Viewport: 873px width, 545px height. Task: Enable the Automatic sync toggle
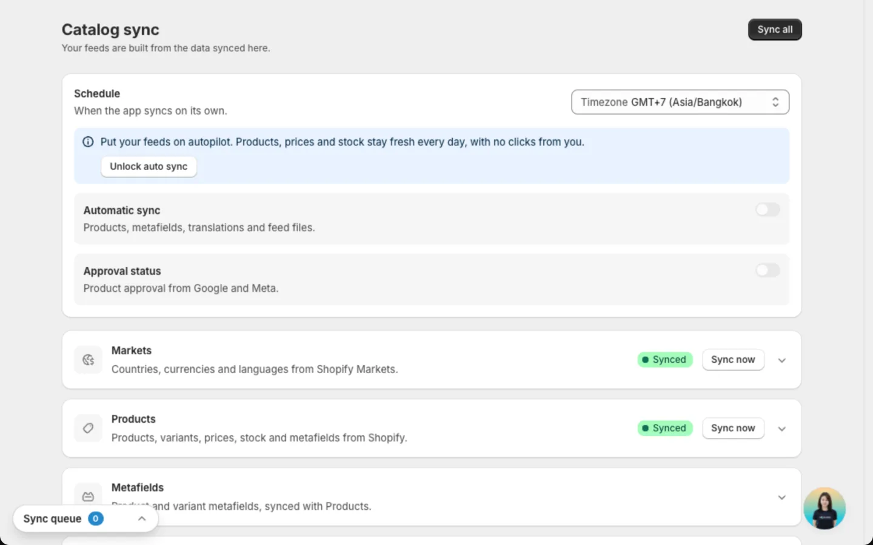click(x=768, y=210)
